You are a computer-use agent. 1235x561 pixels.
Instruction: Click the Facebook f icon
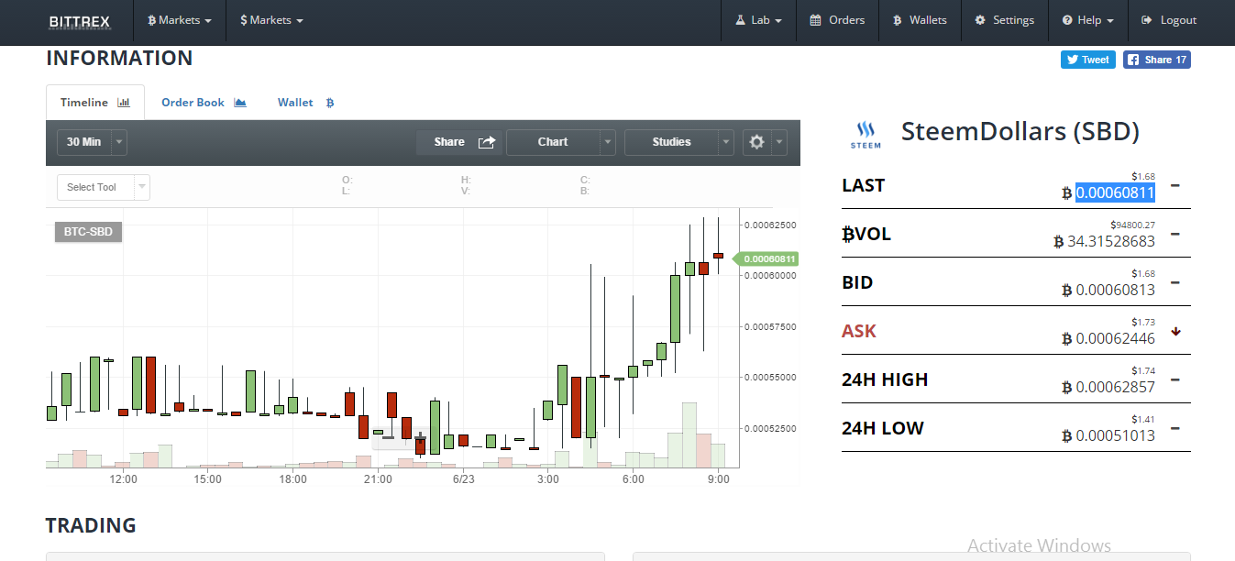(x=1133, y=60)
